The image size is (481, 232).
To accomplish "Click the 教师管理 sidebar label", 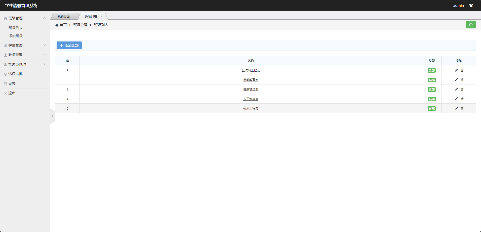I will [x=15, y=55].
